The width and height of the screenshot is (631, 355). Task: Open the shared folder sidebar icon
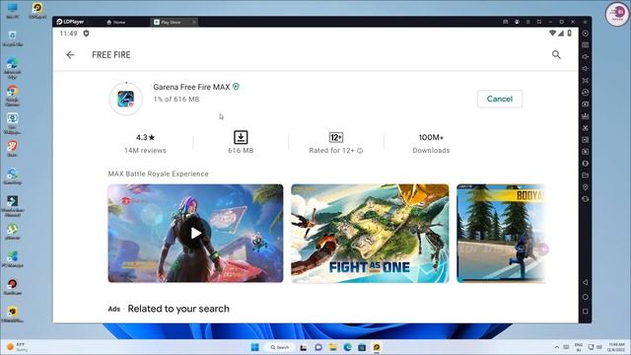[586, 176]
